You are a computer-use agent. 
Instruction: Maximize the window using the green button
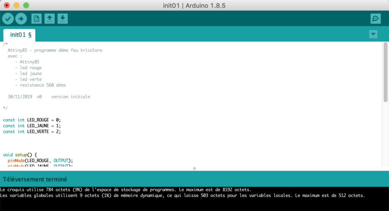pos(26,5)
